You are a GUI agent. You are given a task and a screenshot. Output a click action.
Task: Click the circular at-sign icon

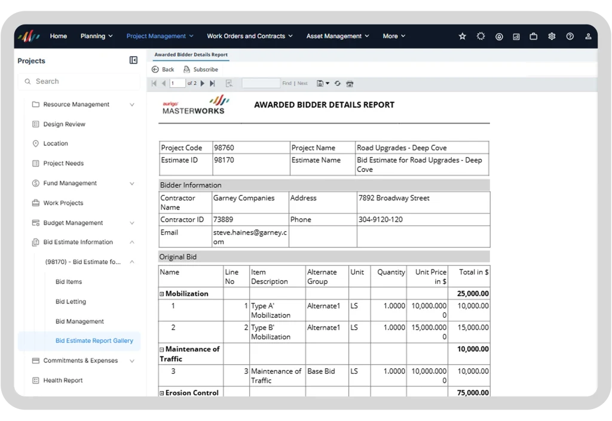point(499,36)
